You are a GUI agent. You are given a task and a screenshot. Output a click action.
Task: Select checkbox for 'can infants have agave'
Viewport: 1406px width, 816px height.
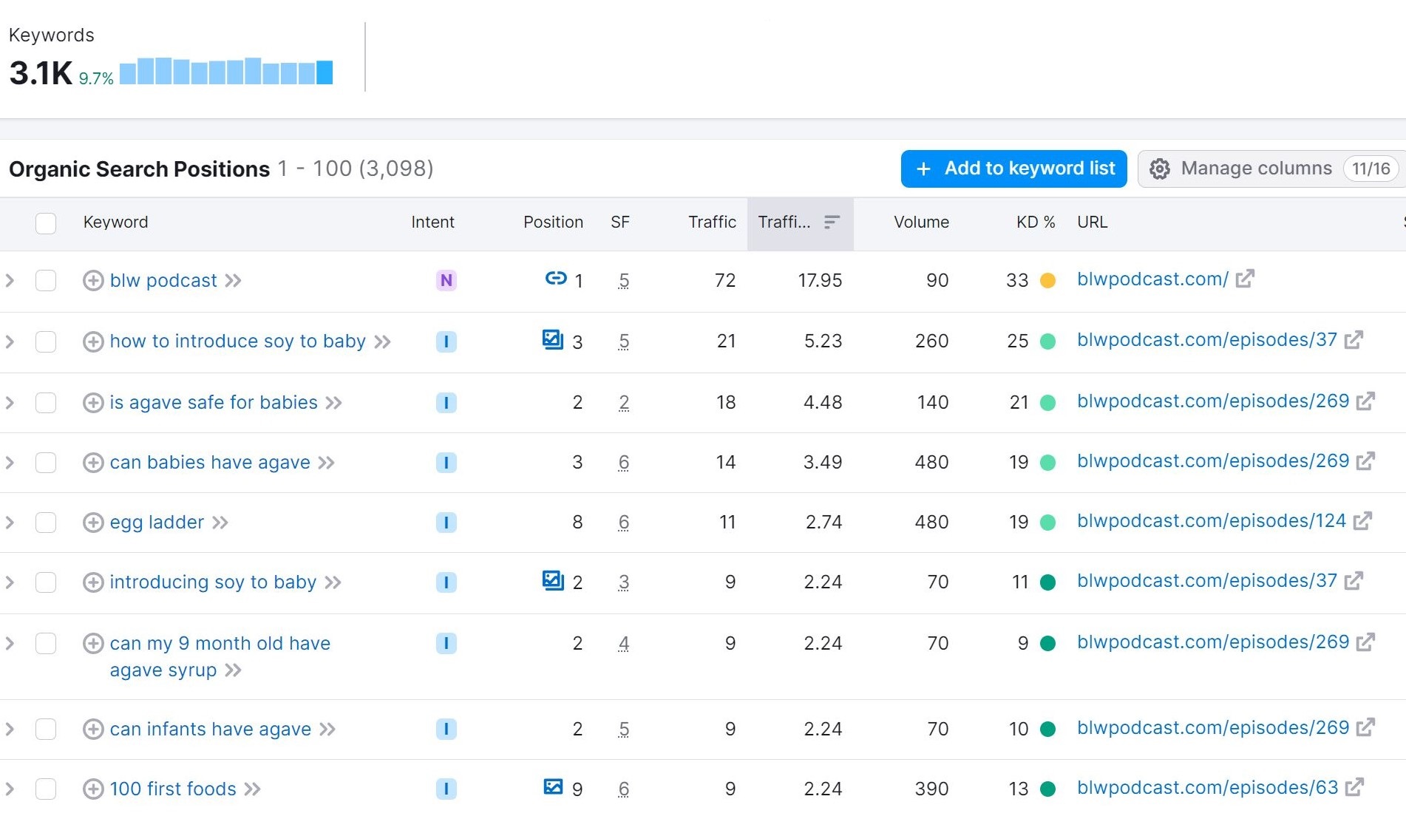point(46,730)
